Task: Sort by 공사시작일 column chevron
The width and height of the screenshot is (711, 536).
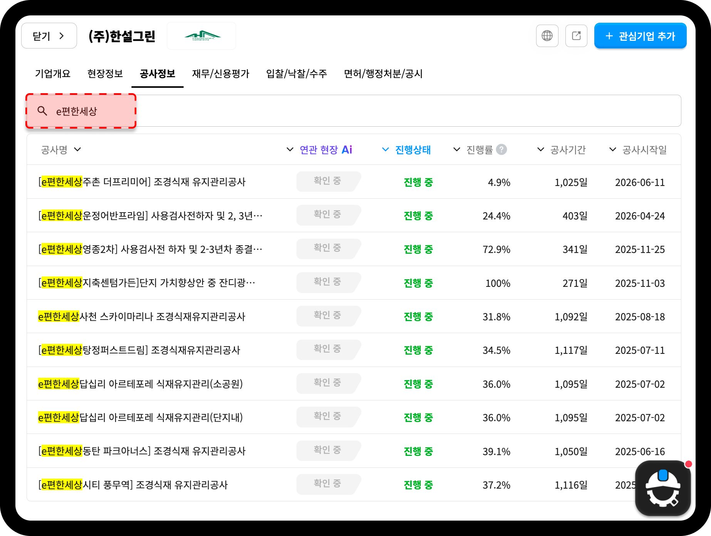Action: (613, 149)
